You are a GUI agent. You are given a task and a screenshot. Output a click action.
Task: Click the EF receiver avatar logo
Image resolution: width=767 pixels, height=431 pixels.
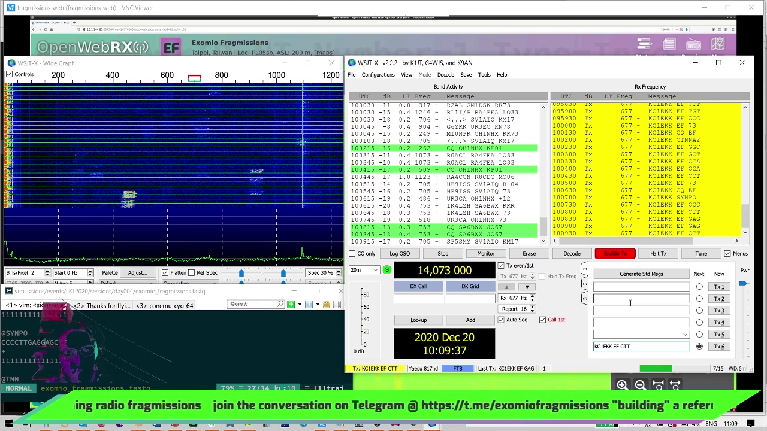click(171, 47)
